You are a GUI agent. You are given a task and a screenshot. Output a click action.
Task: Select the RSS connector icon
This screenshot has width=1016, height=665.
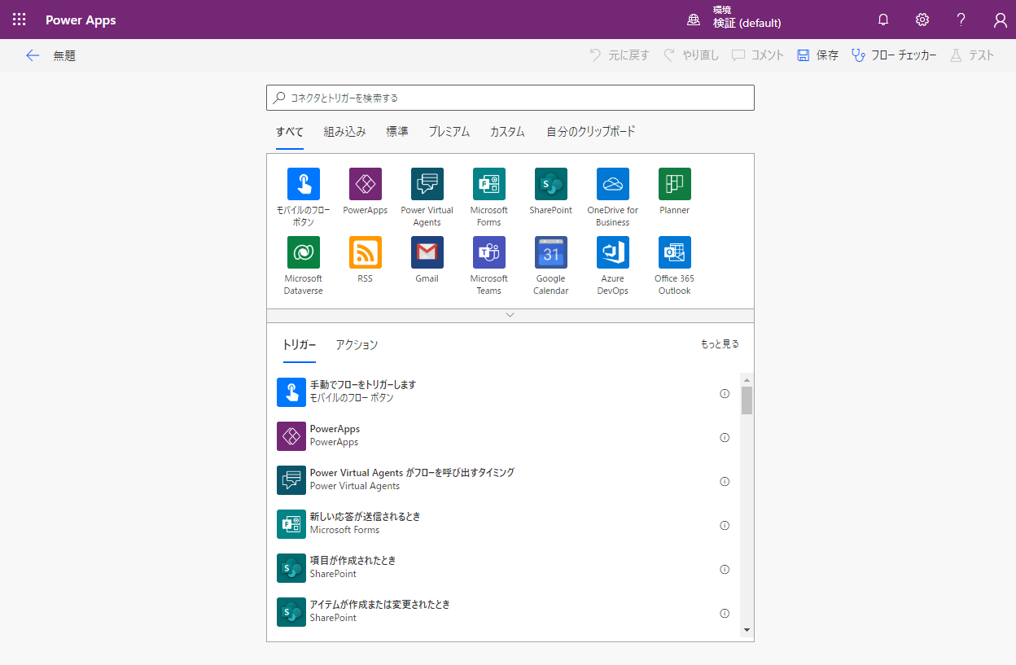pos(366,252)
